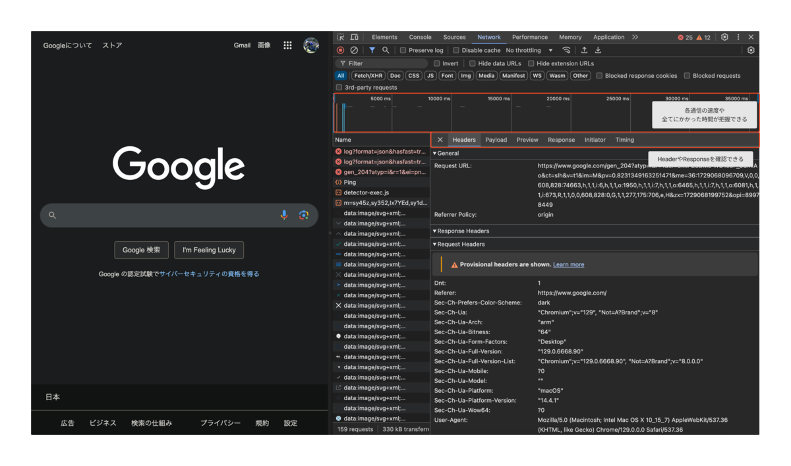Collapse the Request Headers section
Viewport: 791px width, 466px height.
pos(461,245)
